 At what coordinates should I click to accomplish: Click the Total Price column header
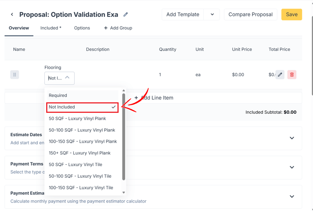[279, 50]
